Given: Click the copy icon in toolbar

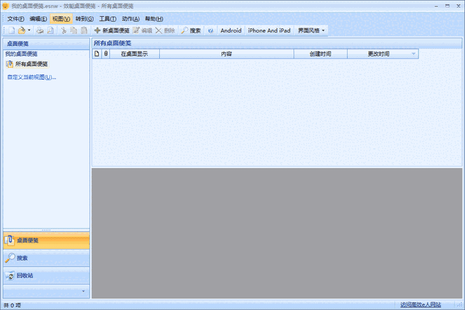Looking at the screenshot, I should coord(74,30).
